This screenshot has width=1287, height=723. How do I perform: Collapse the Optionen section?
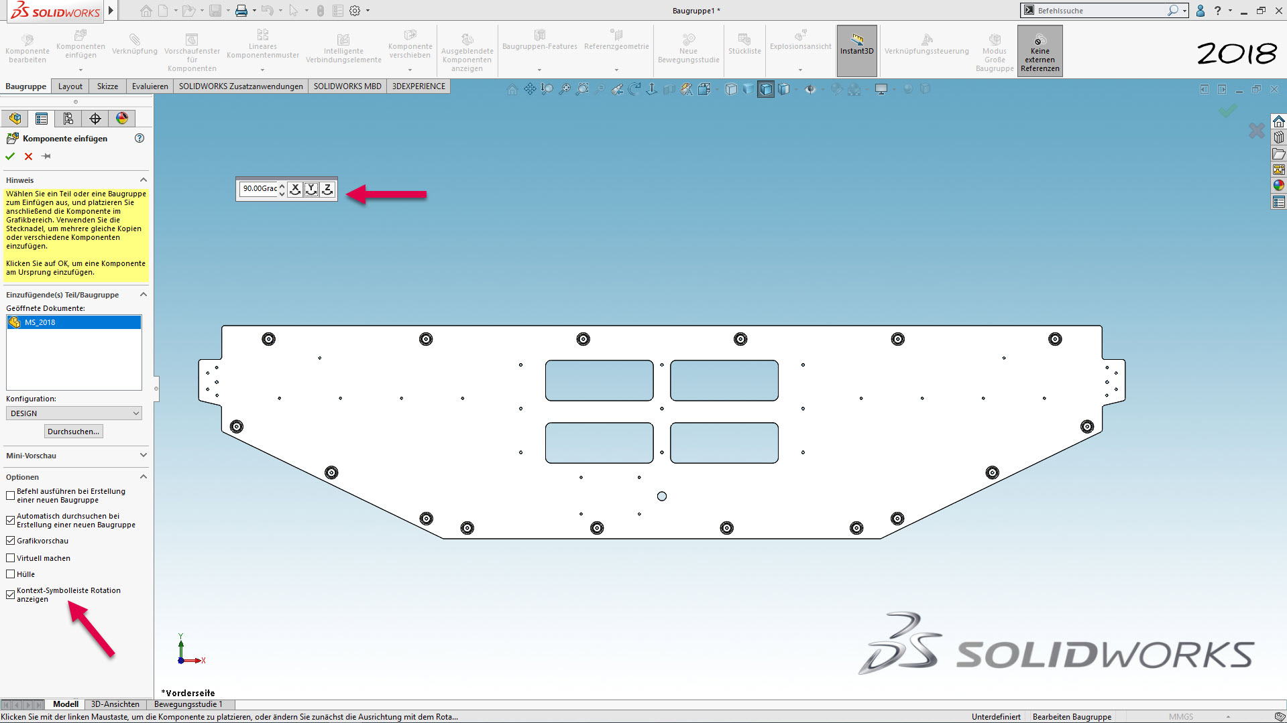(143, 477)
